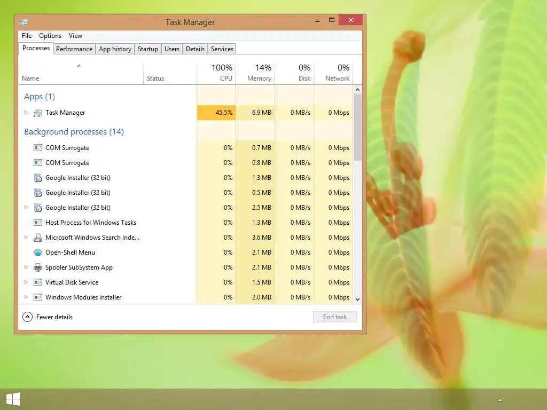Viewport: 547px width, 410px height.
Task: Click the End task button
Action: [335, 317]
